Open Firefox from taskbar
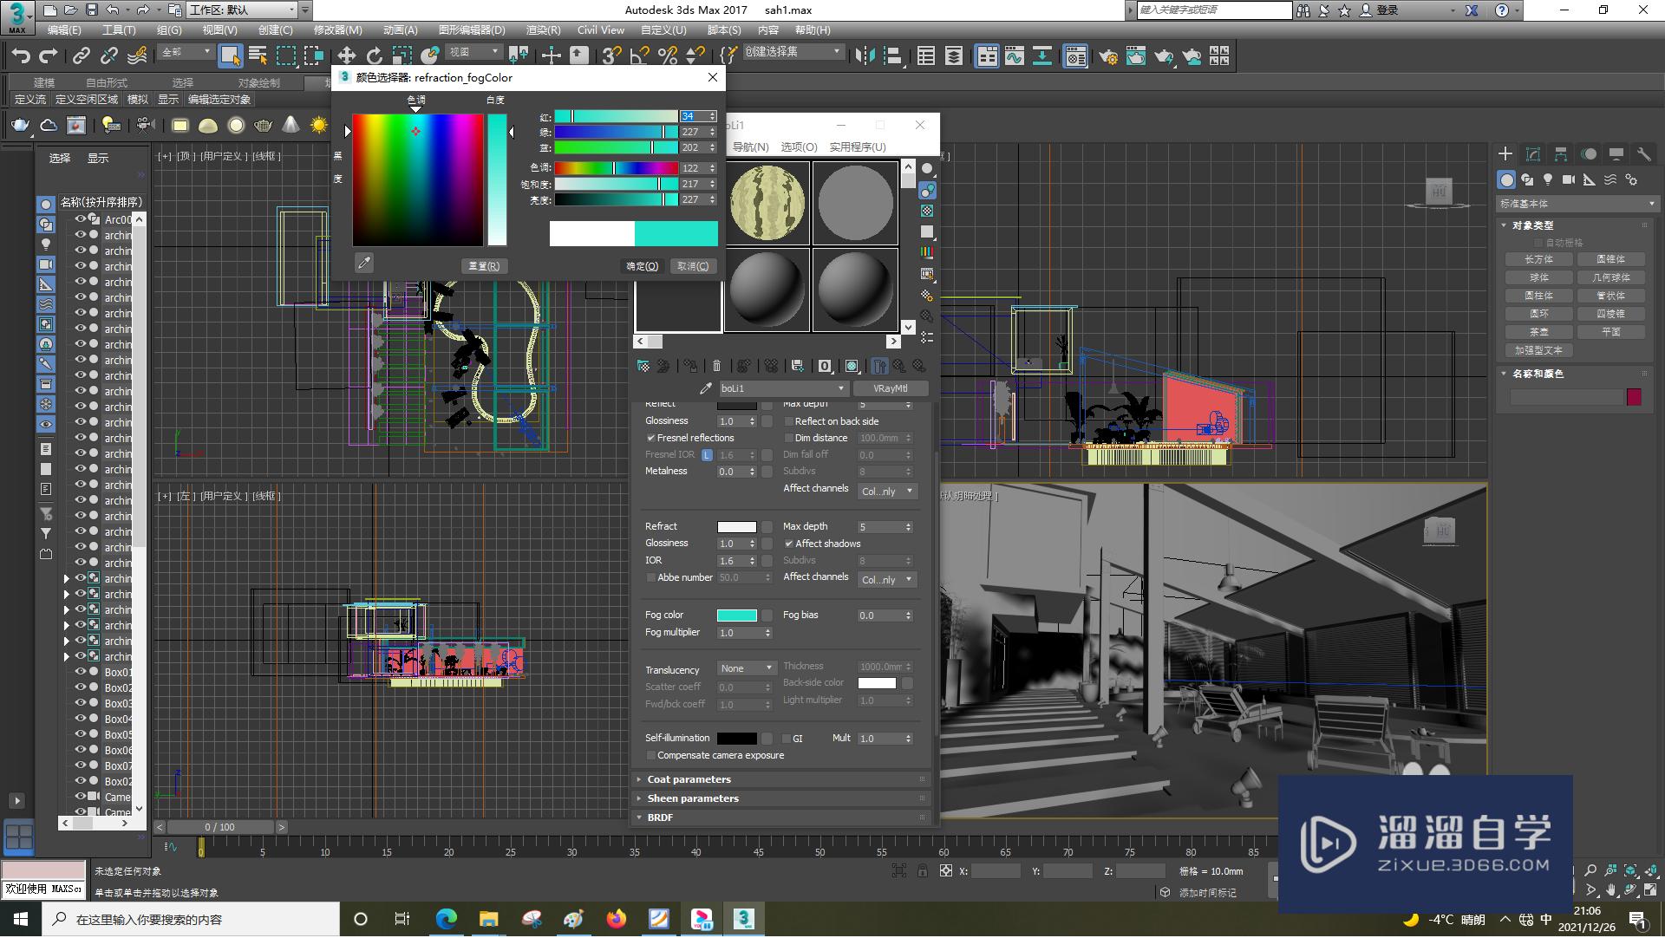Image resolution: width=1665 pixels, height=938 pixels. pyautogui.click(x=617, y=919)
